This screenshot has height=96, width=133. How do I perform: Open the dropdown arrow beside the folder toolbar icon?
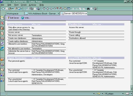click(x=13, y=9)
